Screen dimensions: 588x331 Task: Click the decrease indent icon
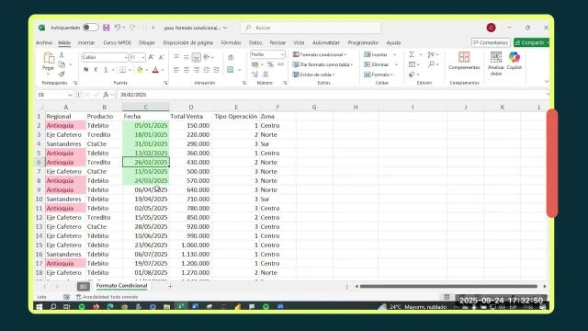[x=206, y=70]
